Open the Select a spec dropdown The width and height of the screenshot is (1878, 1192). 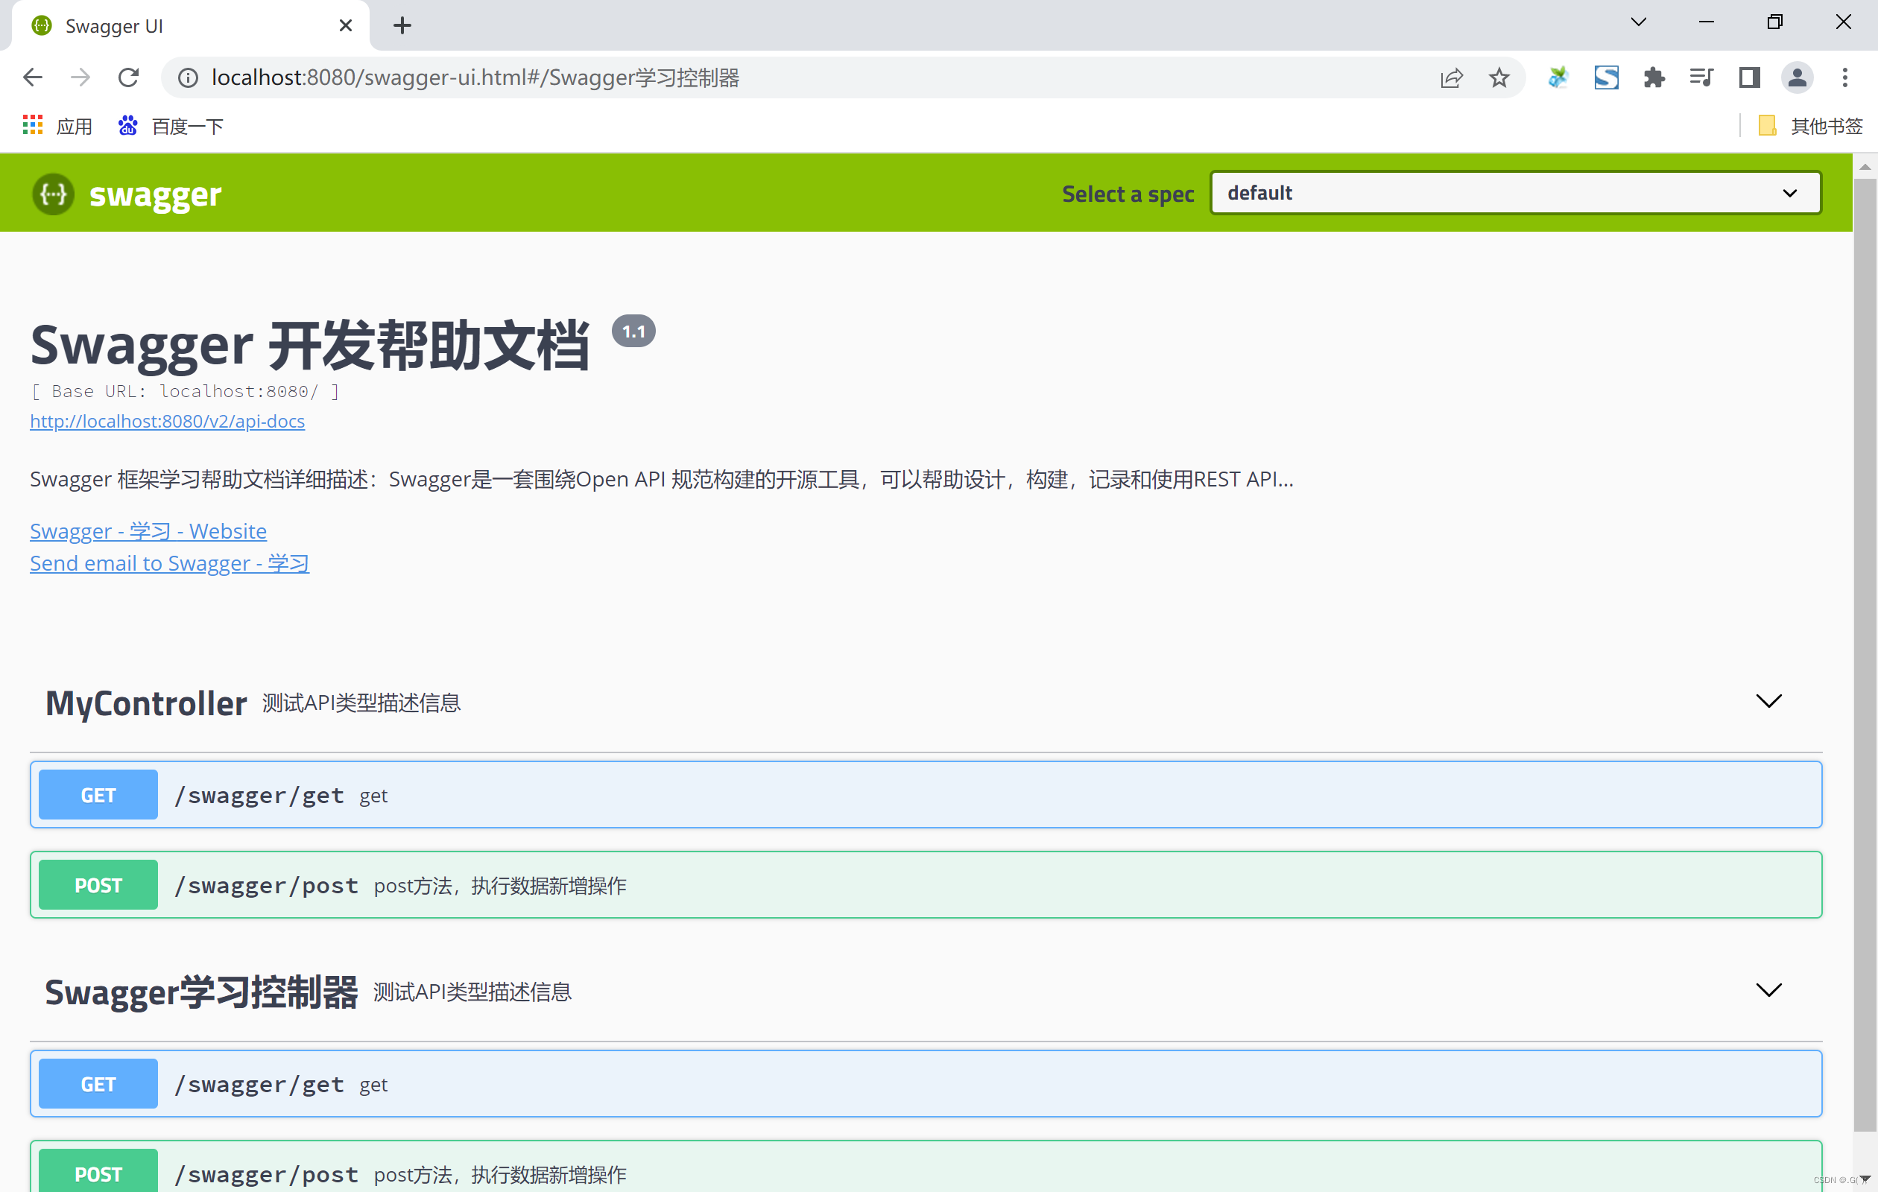click(1514, 192)
